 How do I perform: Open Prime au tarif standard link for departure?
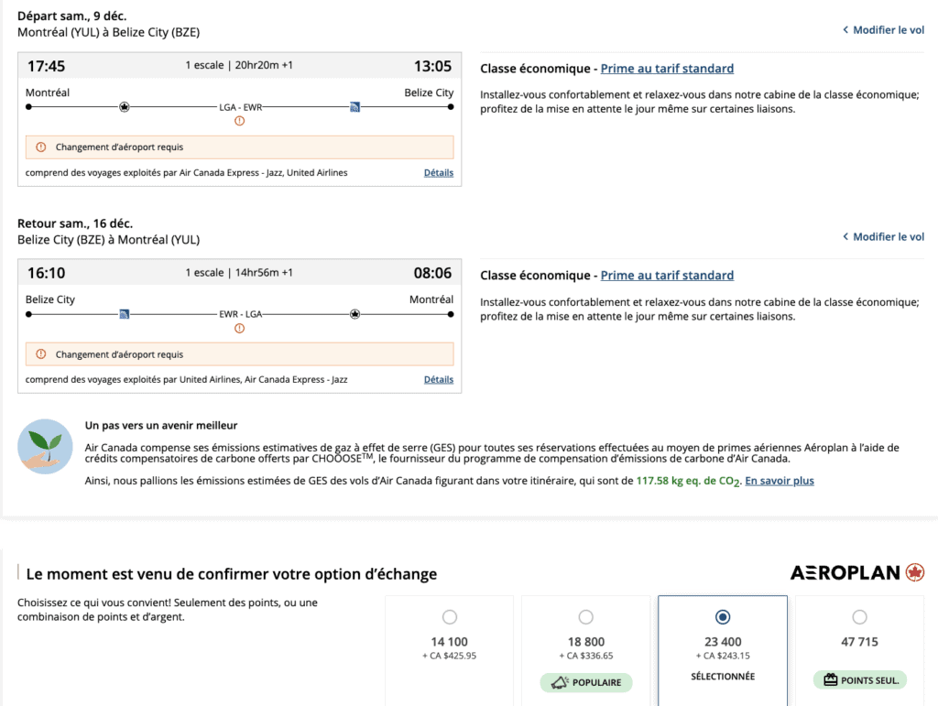(x=667, y=69)
